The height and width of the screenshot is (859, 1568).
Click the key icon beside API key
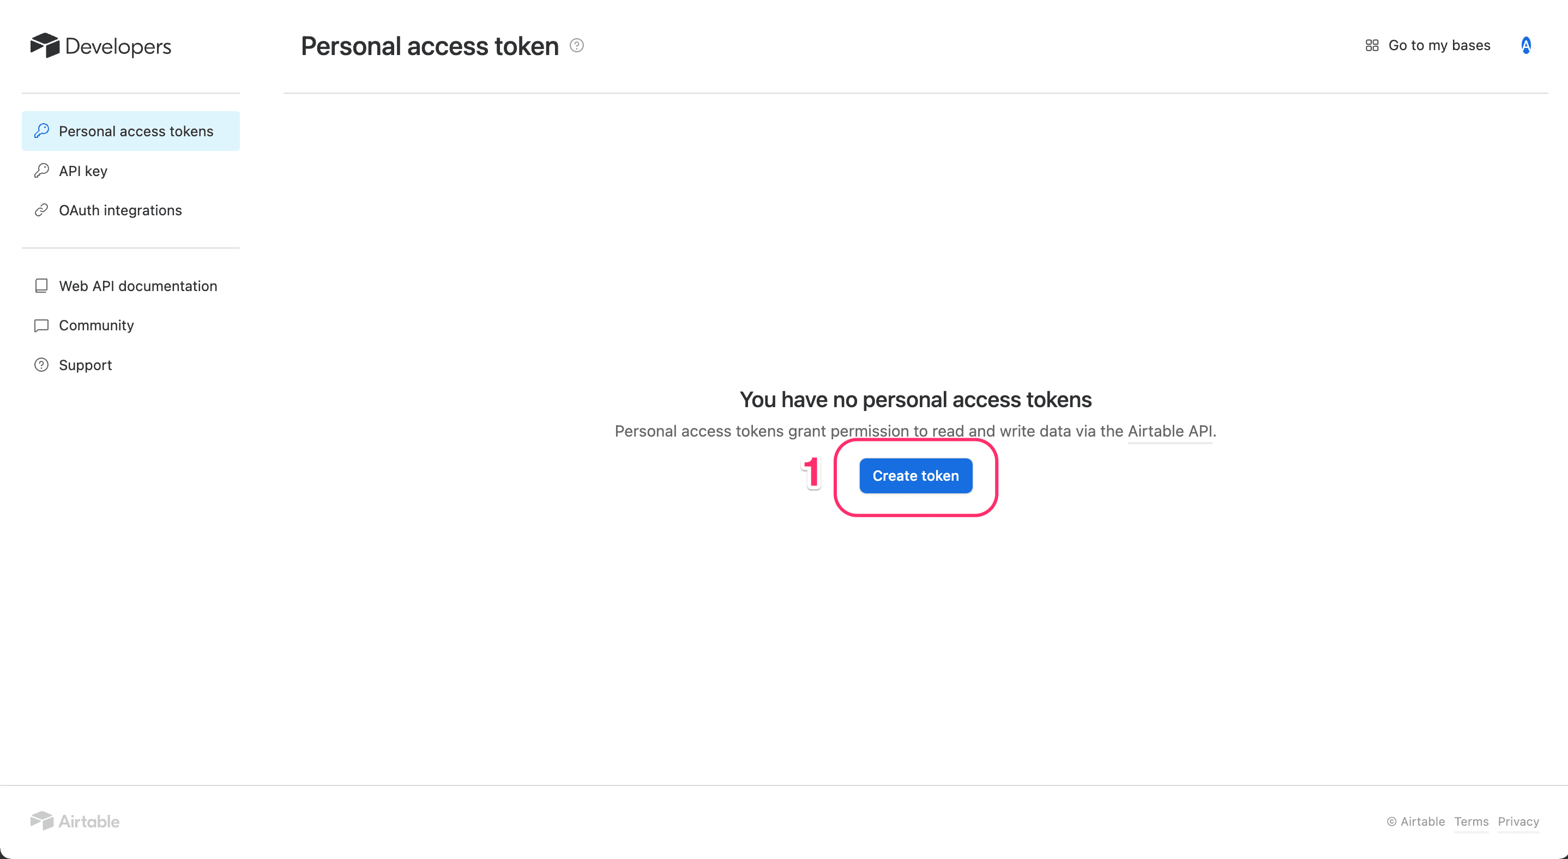point(41,171)
